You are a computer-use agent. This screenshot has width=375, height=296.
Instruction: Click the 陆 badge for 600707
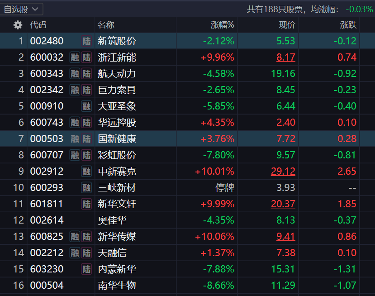point(86,155)
